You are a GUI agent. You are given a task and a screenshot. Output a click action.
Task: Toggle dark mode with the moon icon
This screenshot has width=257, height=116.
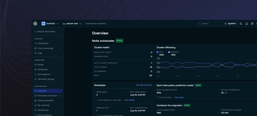tap(241, 24)
